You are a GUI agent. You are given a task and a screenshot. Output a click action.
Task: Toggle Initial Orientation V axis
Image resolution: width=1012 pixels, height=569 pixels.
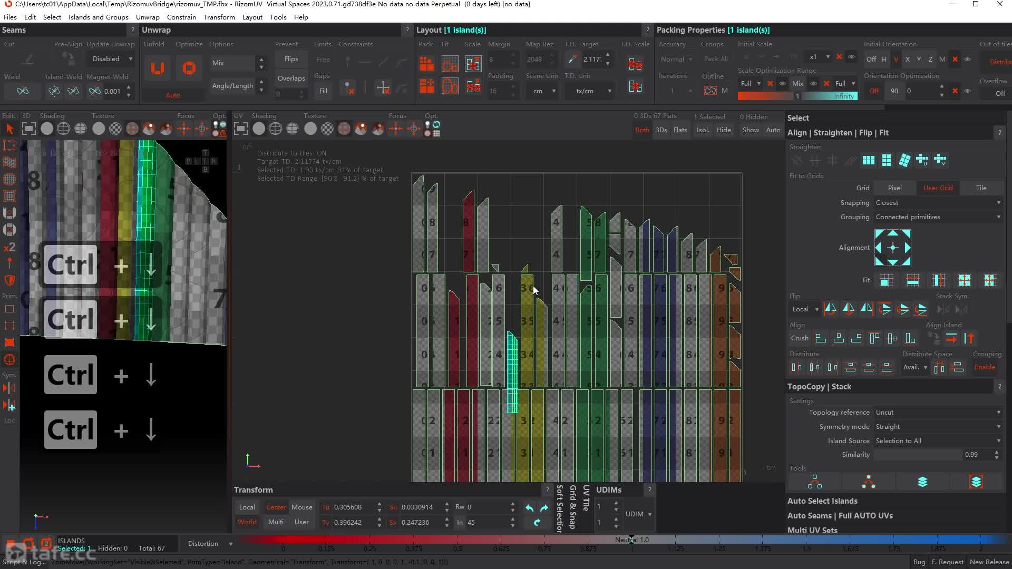tap(896, 59)
